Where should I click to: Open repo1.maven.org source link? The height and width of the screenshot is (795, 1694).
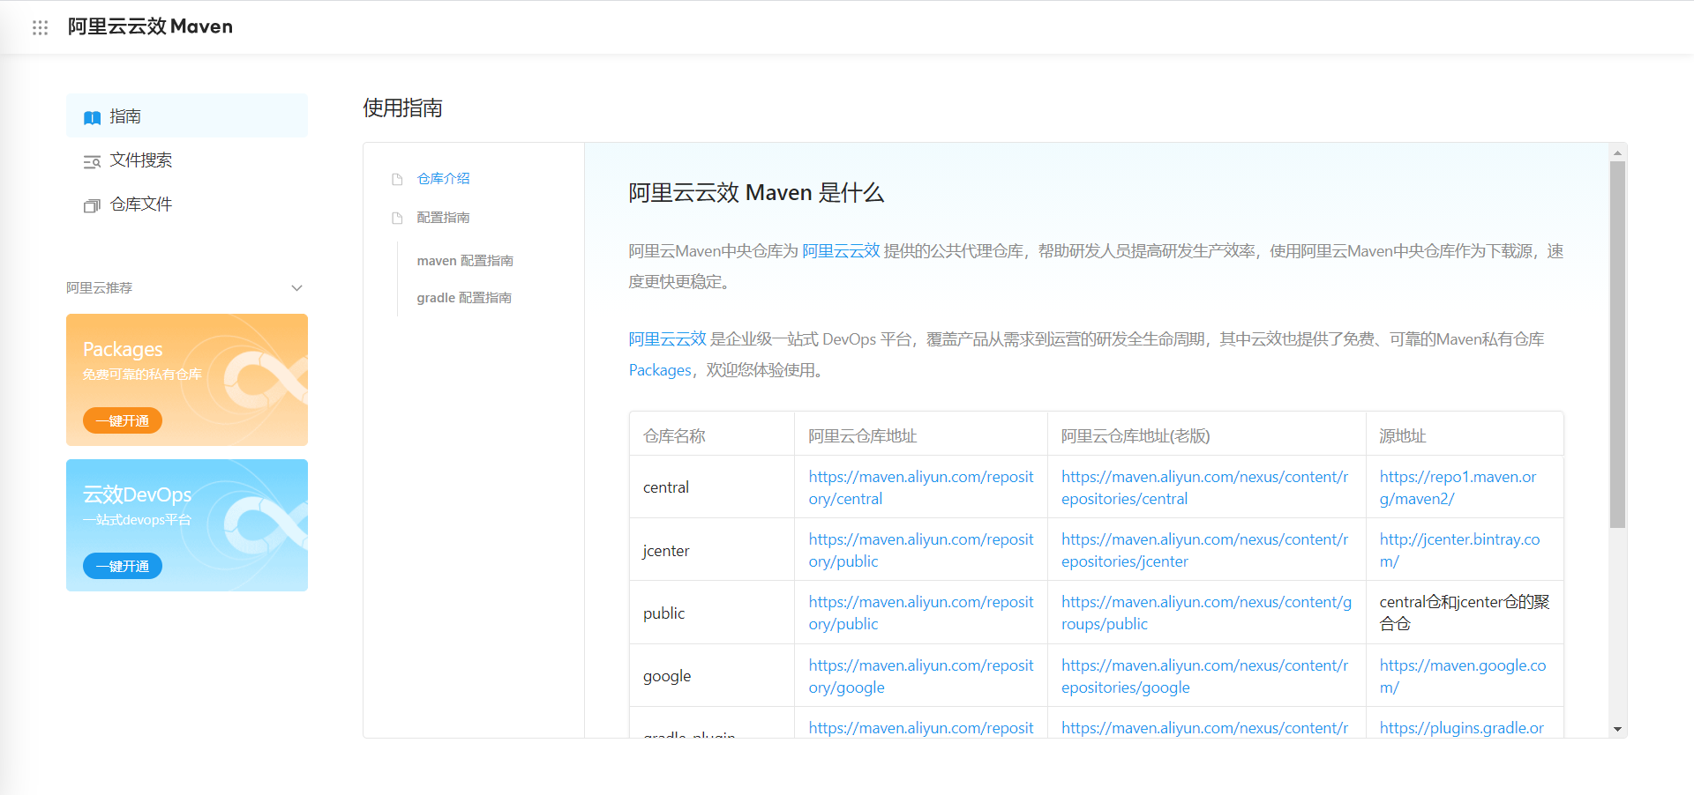pos(1458,487)
